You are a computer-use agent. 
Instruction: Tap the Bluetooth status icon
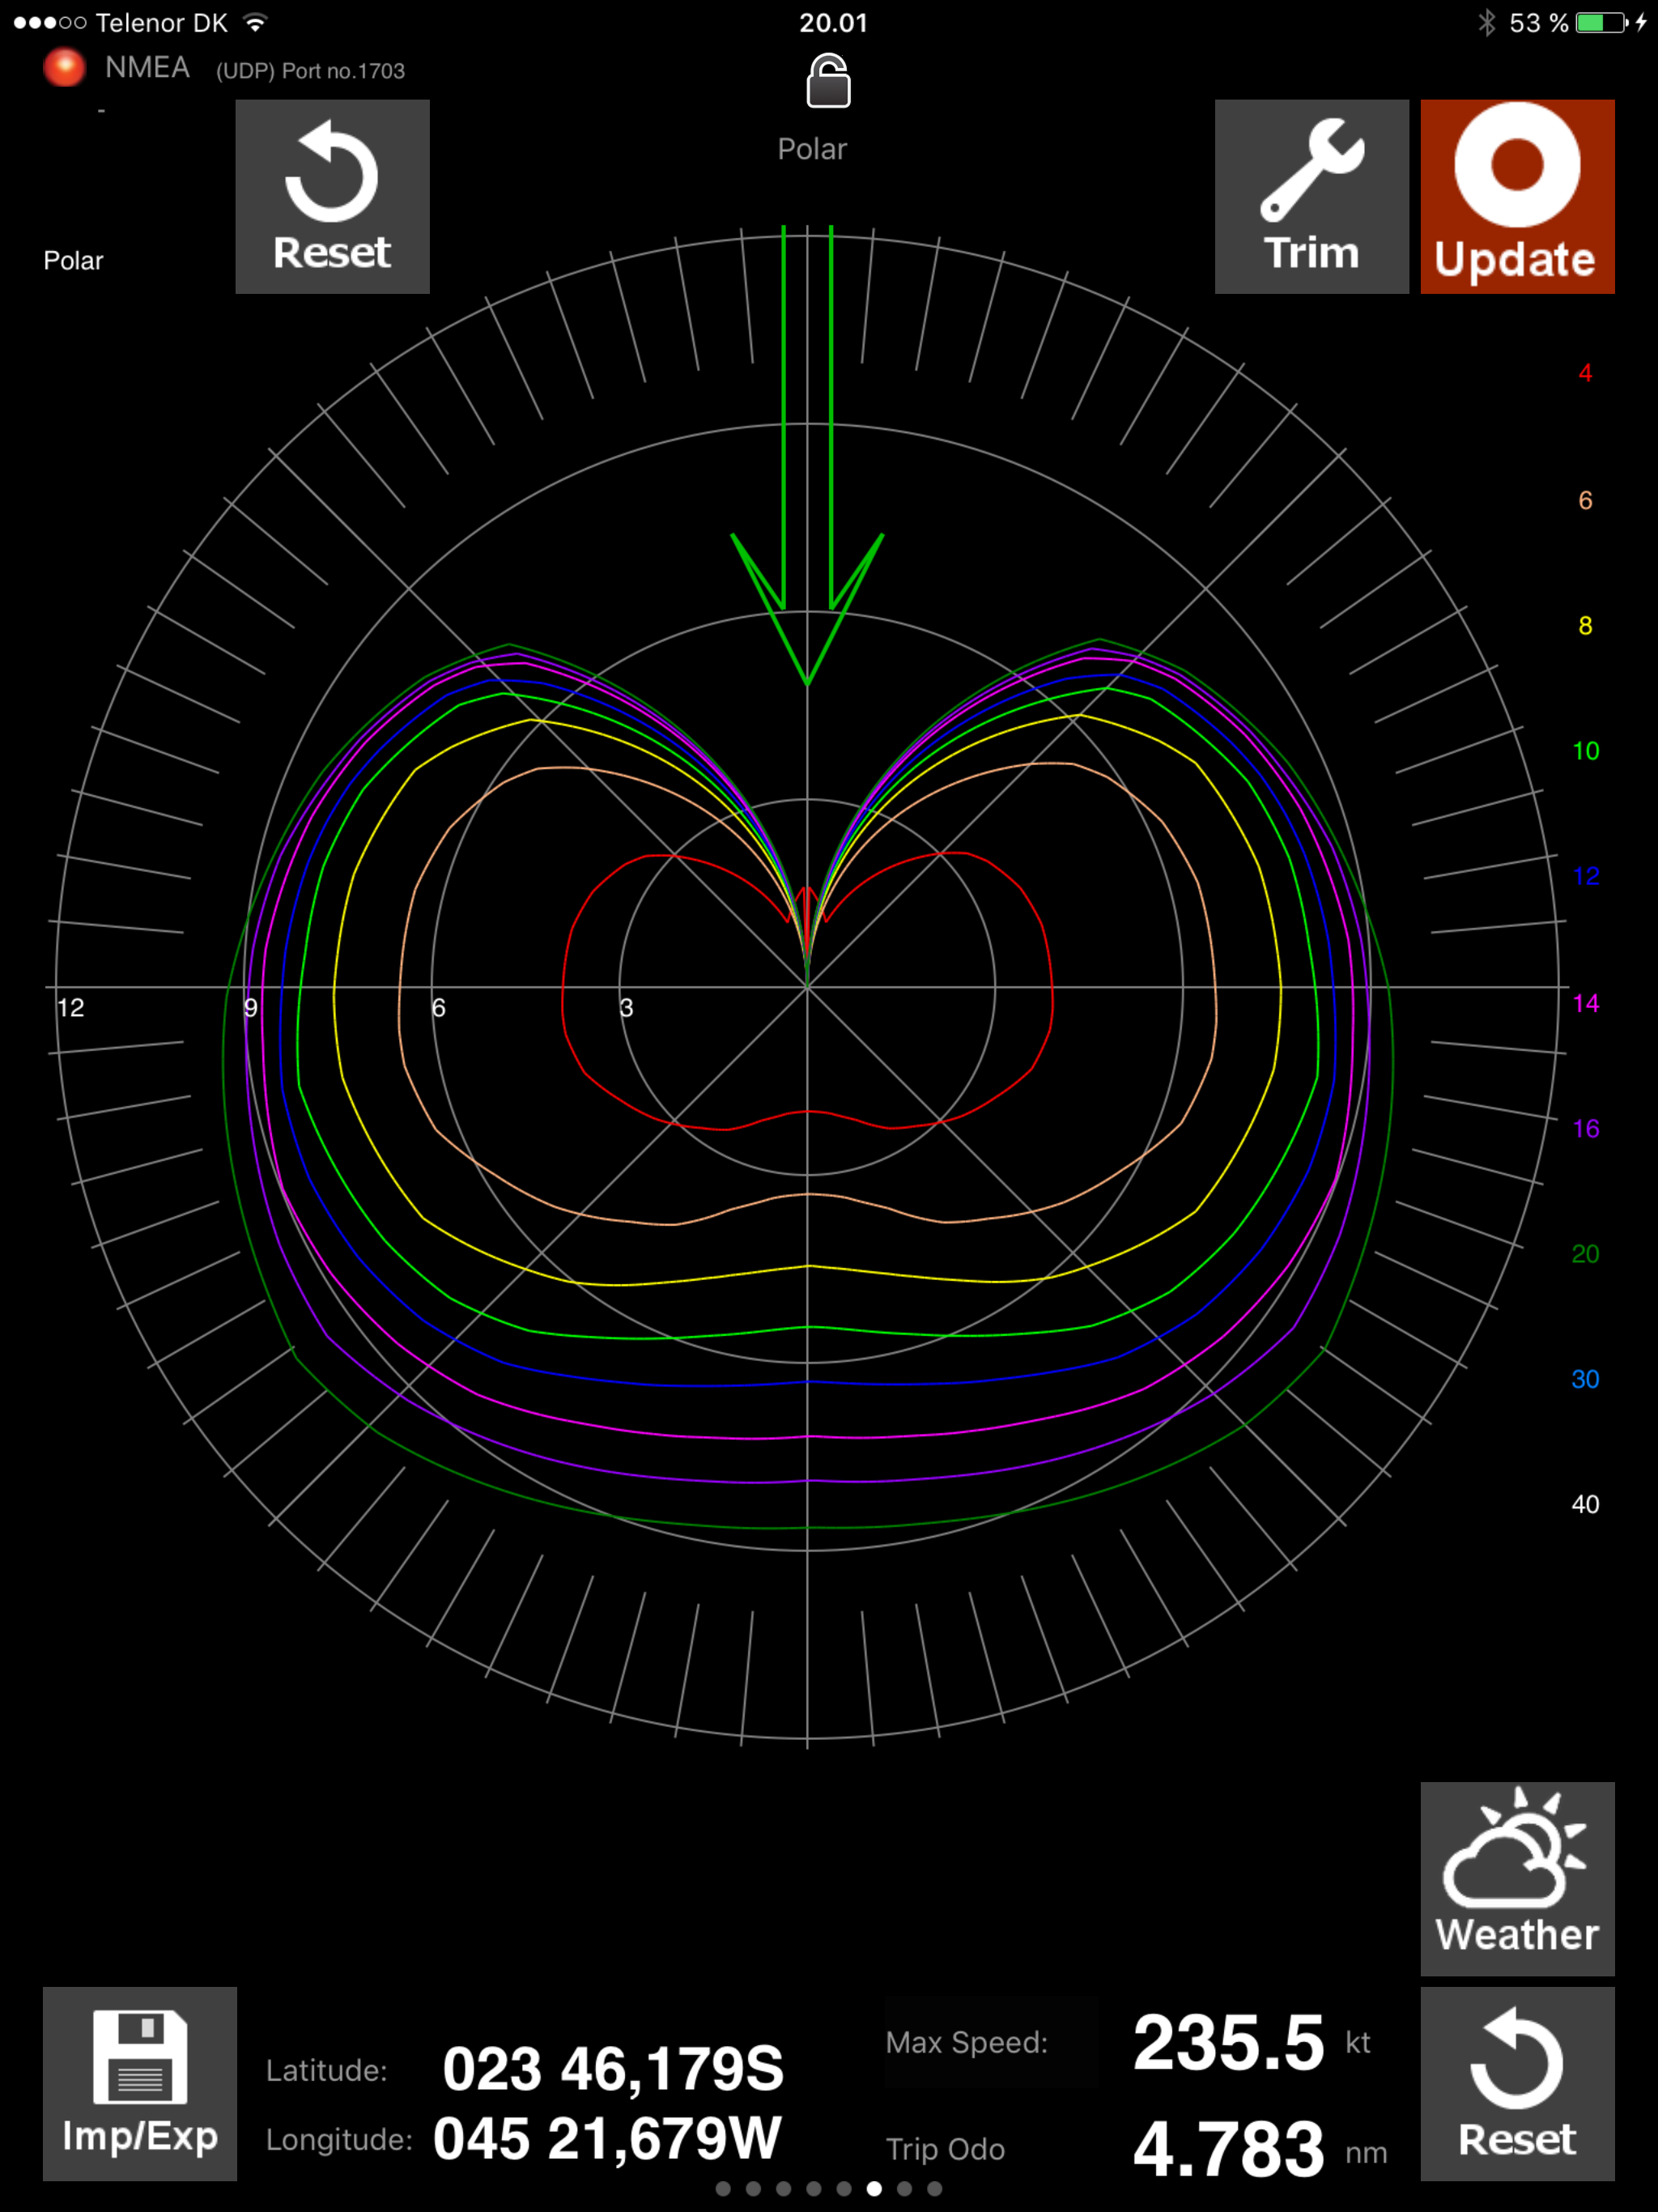click(x=1486, y=22)
